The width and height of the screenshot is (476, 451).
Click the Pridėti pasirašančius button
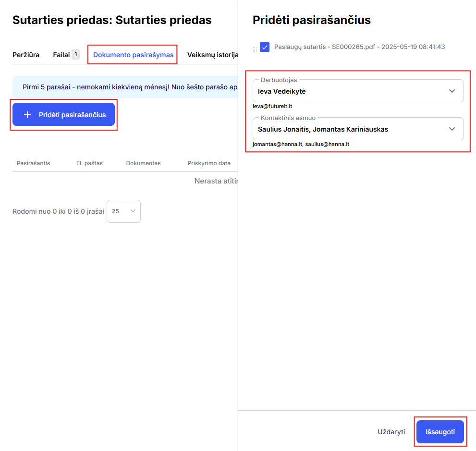(63, 114)
